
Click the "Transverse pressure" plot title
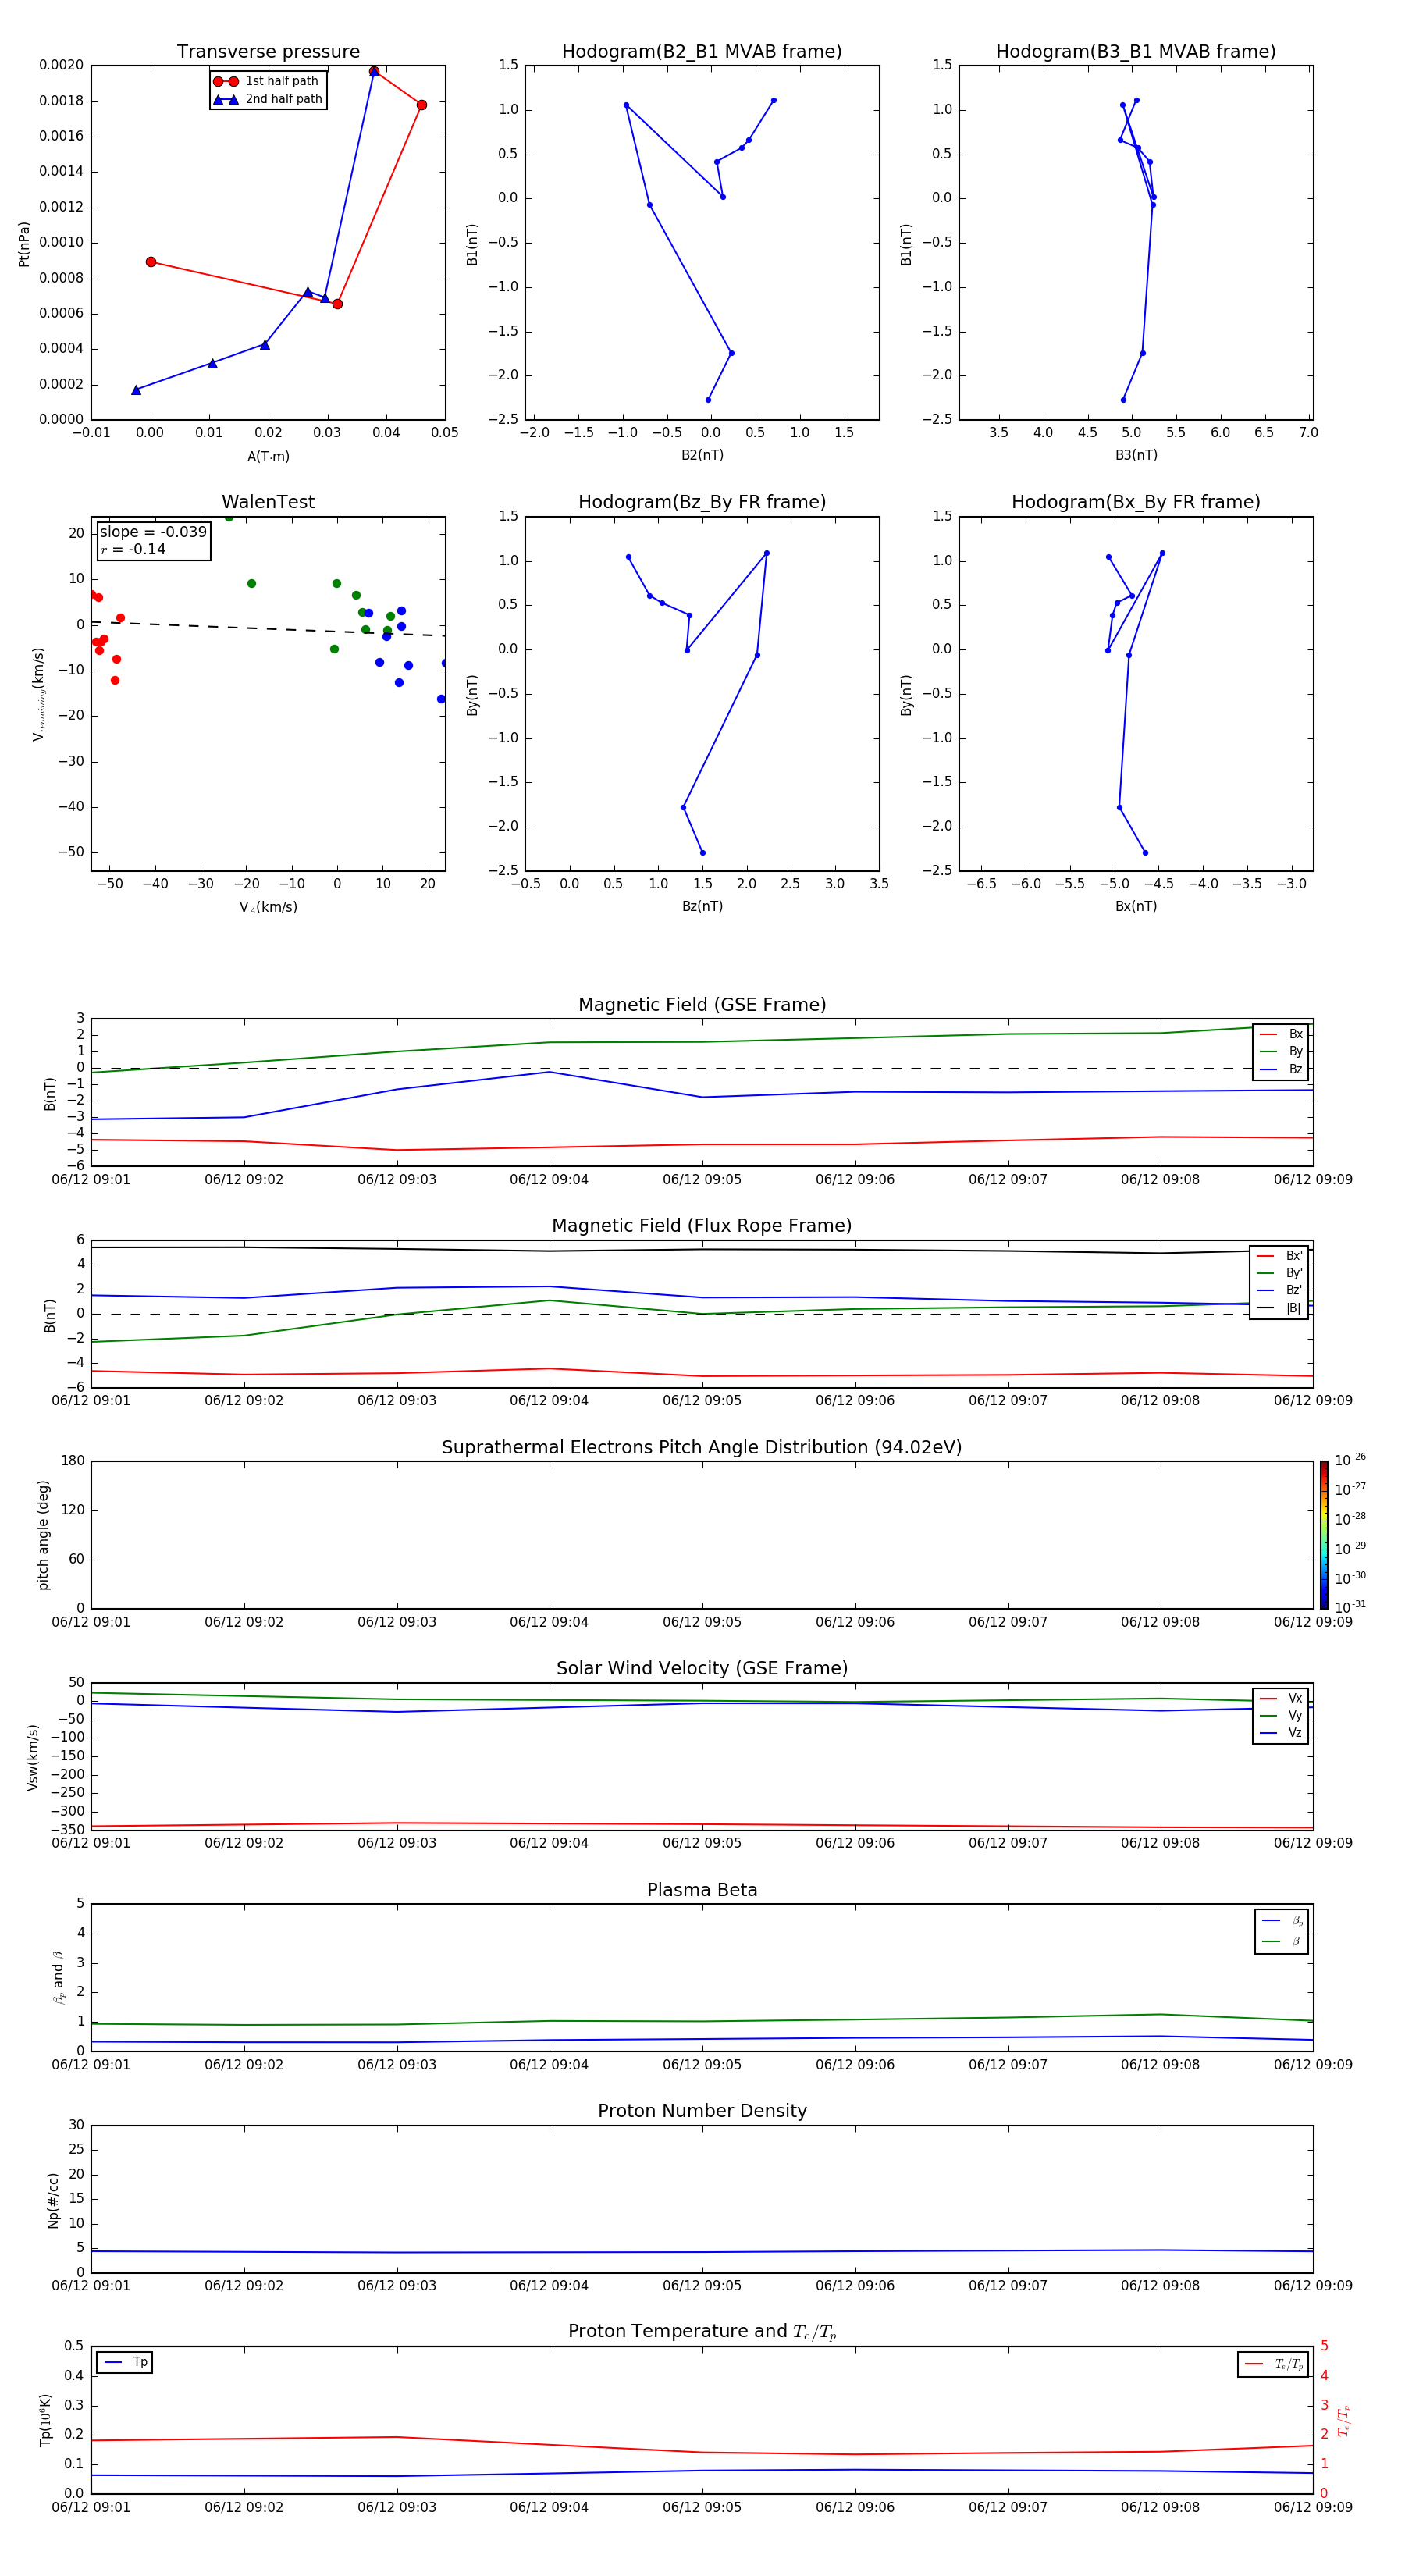tap(268, 52)
